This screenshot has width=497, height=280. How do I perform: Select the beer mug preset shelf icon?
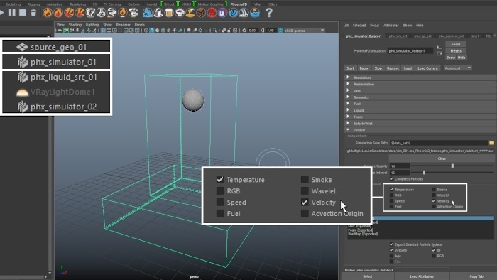point(169,13)
